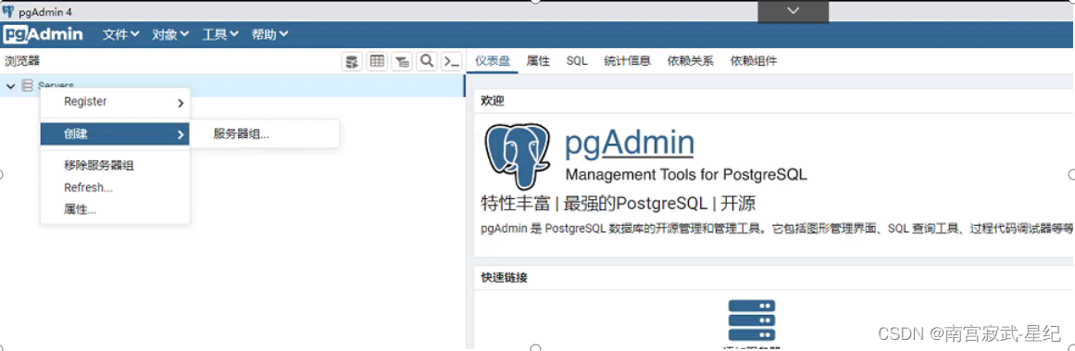Click the add server stack icon
1075x351 pixels.
[x=752, y=320]
